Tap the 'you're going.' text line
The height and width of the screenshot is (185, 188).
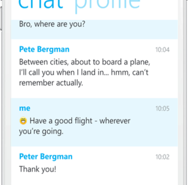pyautogui.click(x=41, y=131)
